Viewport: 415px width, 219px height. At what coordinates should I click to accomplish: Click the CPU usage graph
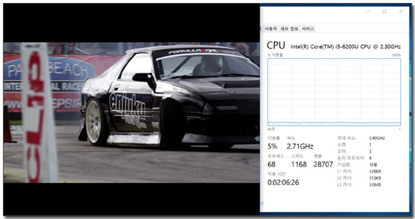[x=334, y=92]
